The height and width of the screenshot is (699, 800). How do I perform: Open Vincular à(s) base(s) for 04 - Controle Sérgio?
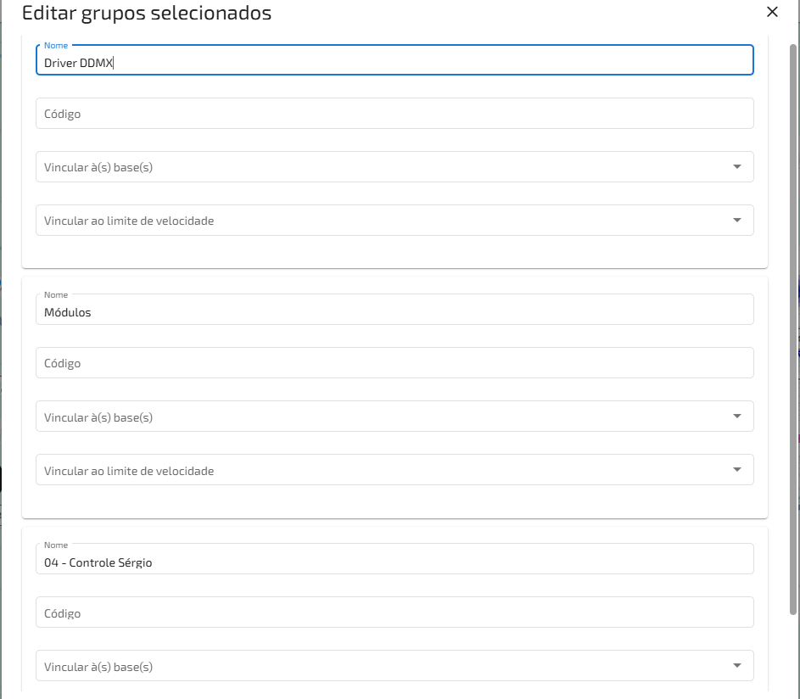point(394,666)
